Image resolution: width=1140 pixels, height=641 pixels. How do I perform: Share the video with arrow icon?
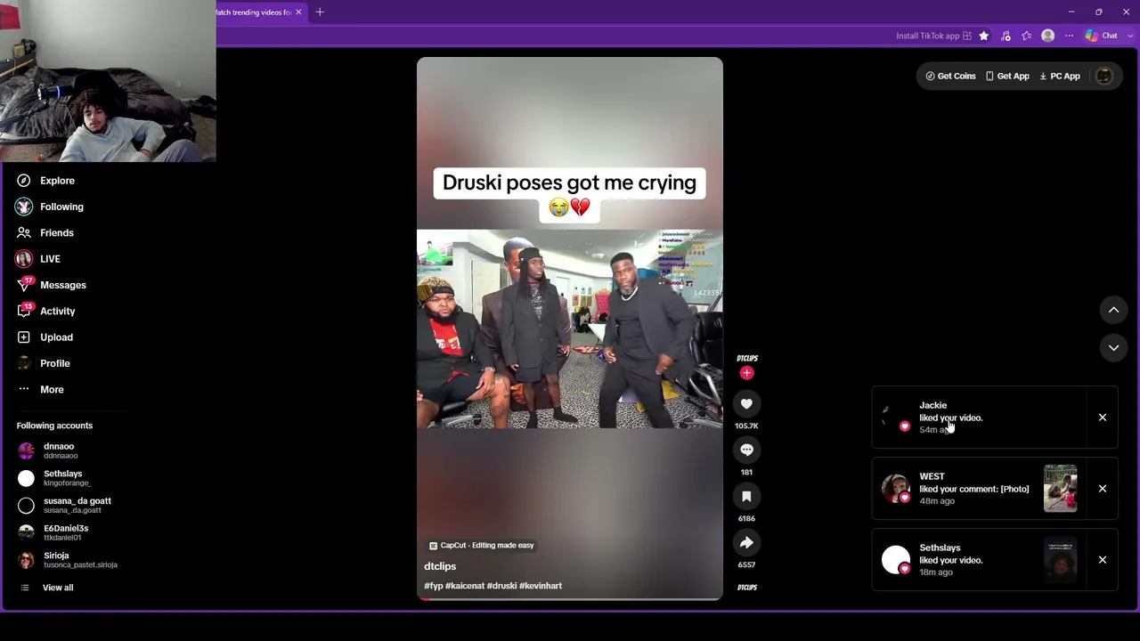(x=746, y=543)
